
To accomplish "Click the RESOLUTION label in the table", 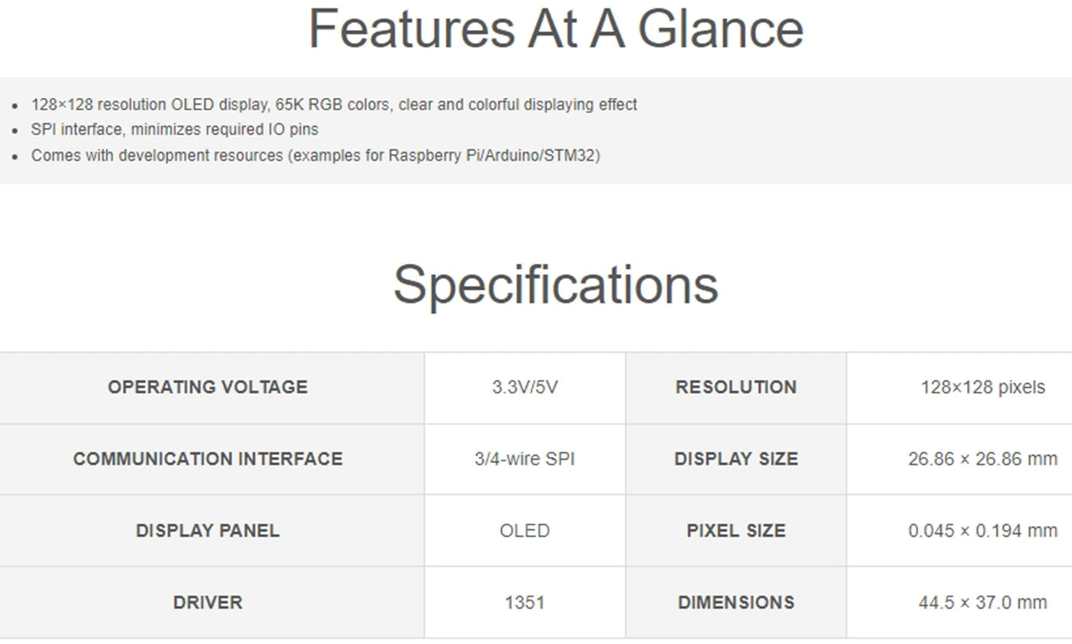I will pos(736,387).
